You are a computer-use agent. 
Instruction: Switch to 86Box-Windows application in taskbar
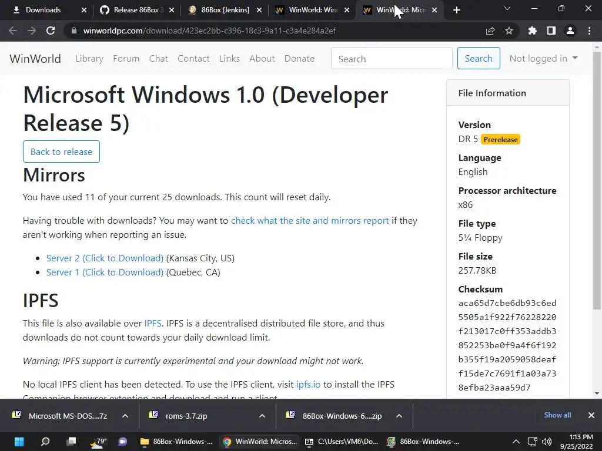[424, 442]
